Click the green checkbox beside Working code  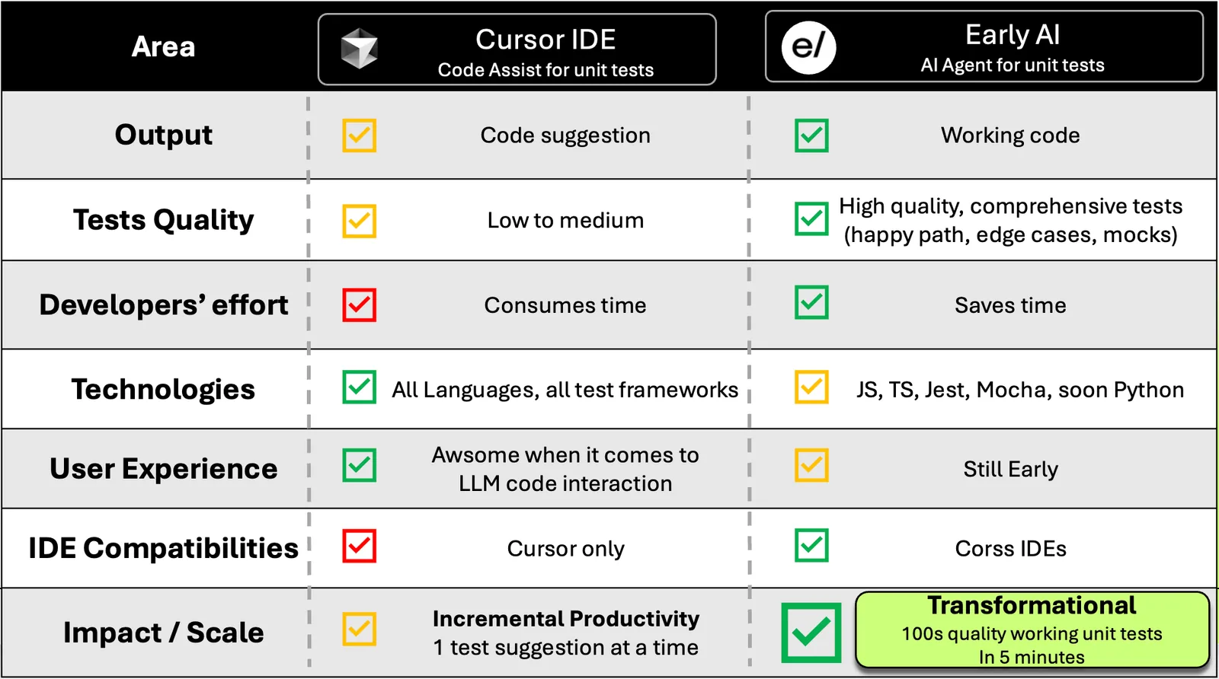tap(811, 135)
